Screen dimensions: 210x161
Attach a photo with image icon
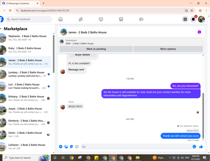[66, 147]
